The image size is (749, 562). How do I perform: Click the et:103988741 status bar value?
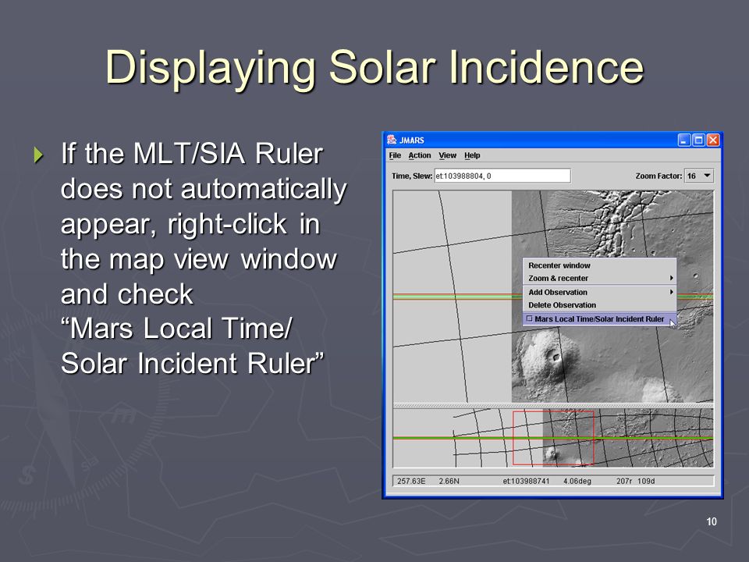(526, 482)
